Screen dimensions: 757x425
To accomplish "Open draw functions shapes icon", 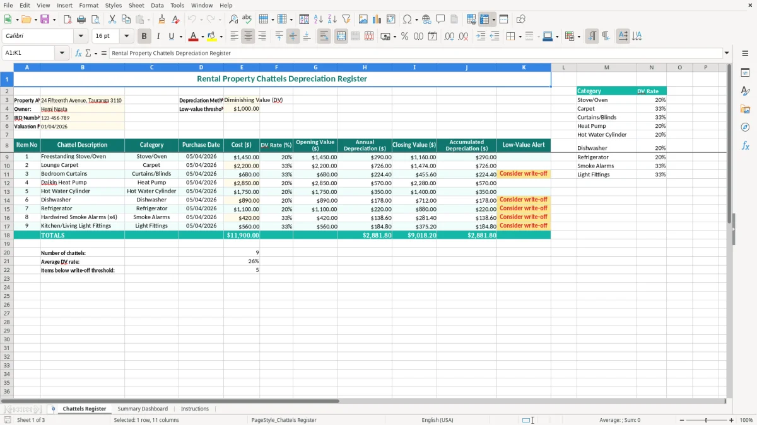I will click(521, 20).
